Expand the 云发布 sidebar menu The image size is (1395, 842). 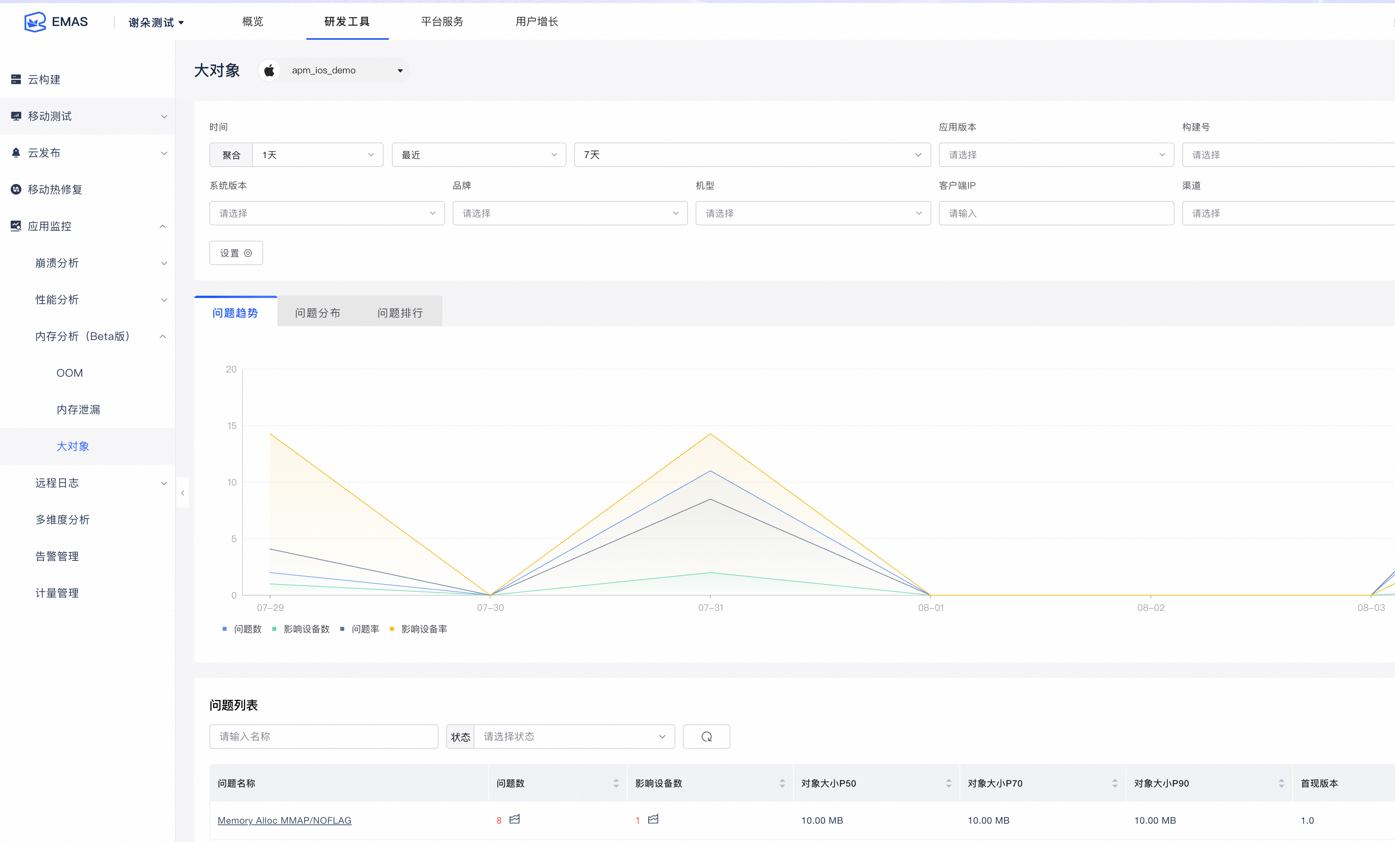click(x=164, y=153)
